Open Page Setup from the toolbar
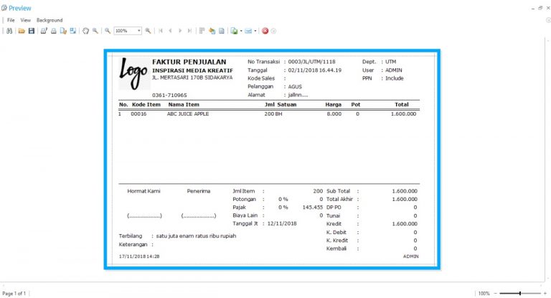This screenshot has width=551, height=298. tap(63, 31)
